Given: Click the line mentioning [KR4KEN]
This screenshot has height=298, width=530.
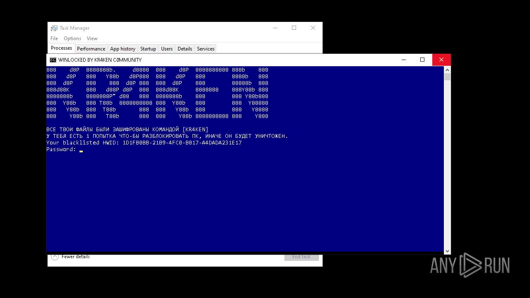Looking at the screenshot, I should pos(128,130).
